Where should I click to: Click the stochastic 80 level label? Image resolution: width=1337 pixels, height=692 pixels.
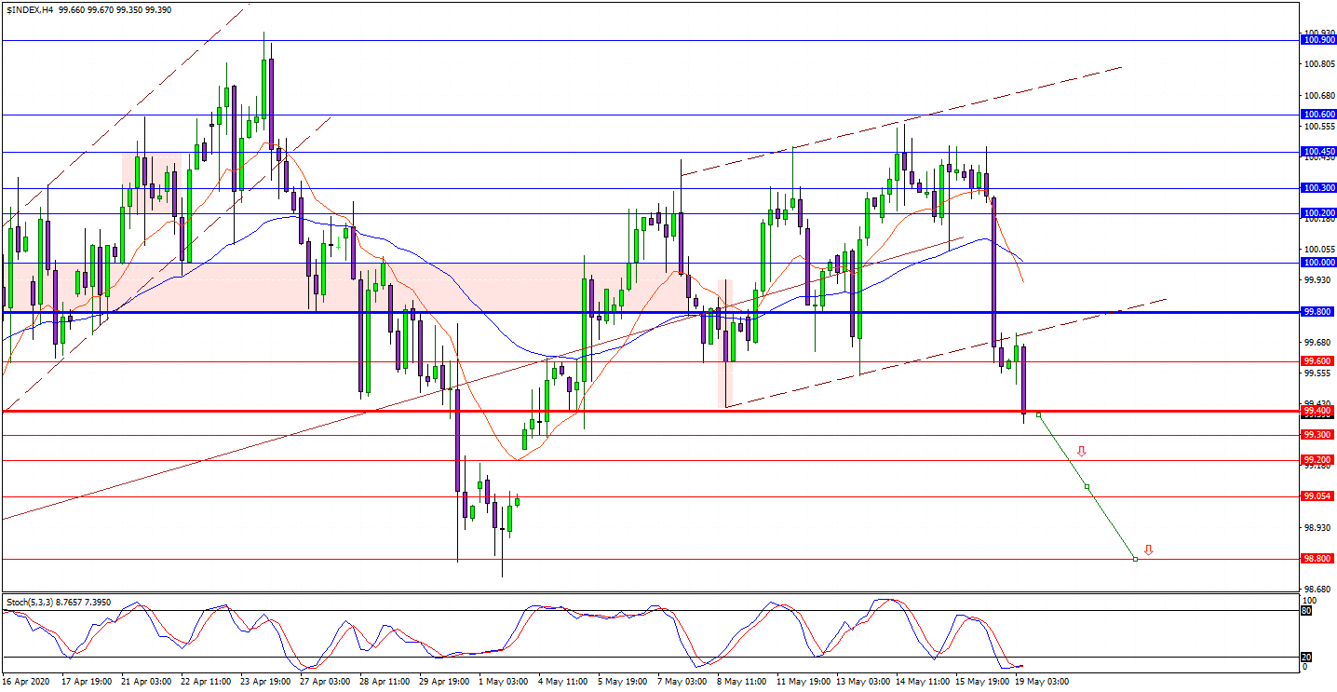(1307, 611)
